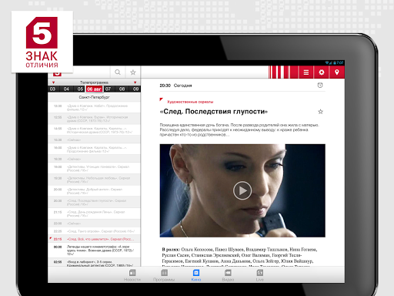Toggle favorite star beside show title
394x296 pixels.
click(x=320, y=112)
